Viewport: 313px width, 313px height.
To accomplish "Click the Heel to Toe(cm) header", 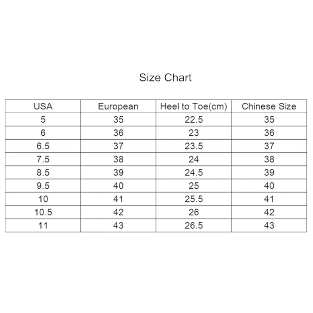I will point(194,106).
